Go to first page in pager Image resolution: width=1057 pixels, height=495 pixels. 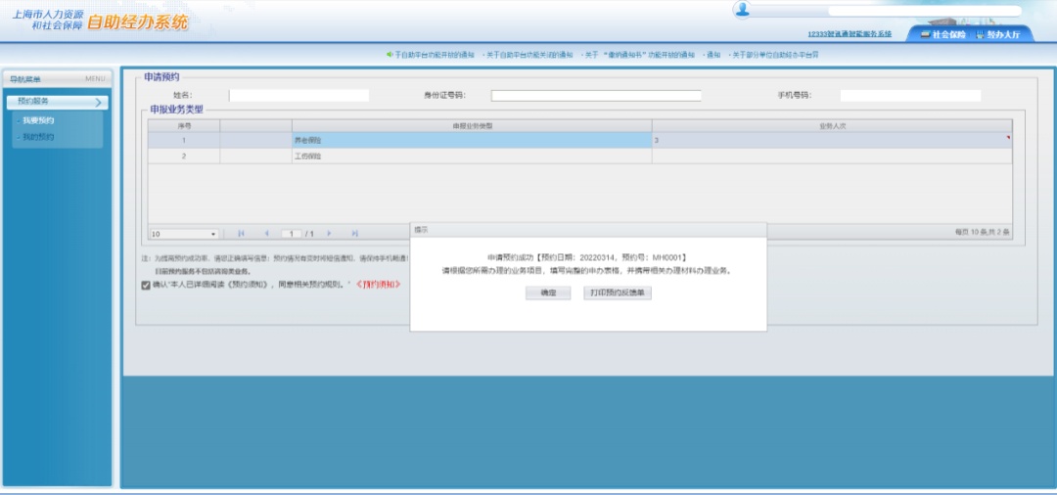pos(242,234)
